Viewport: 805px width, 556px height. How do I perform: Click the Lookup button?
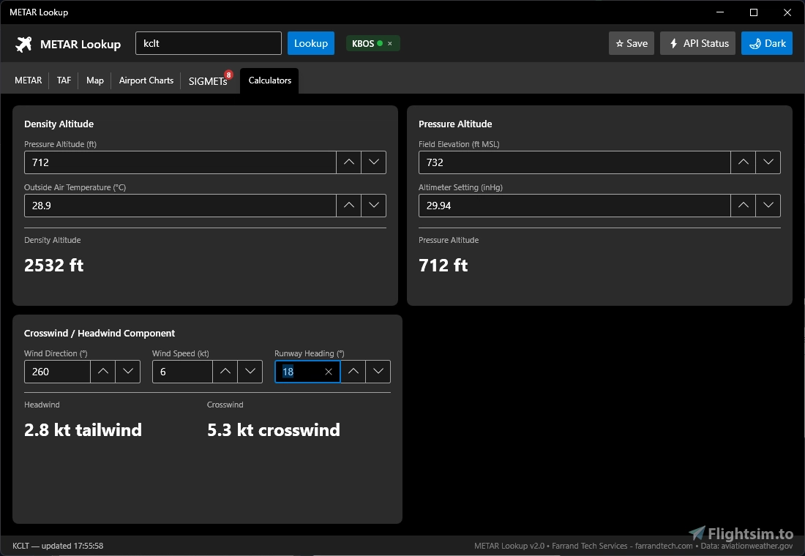click(310, 43)
